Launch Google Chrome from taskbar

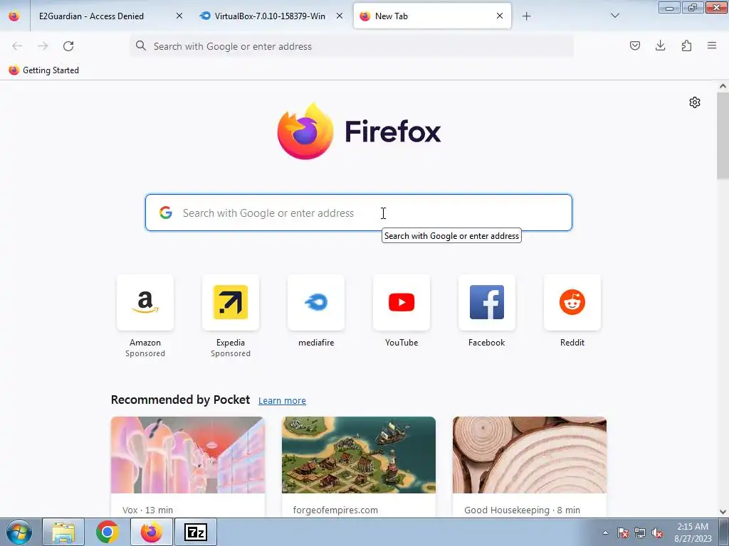[x=107, y=532]
